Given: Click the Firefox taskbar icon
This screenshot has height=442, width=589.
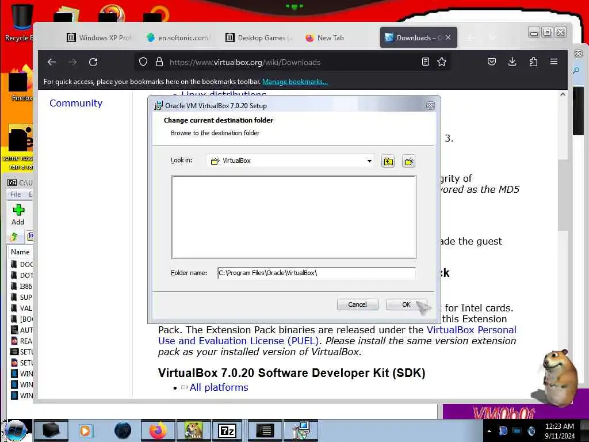Looking at the screenshot, I should 158,430.
